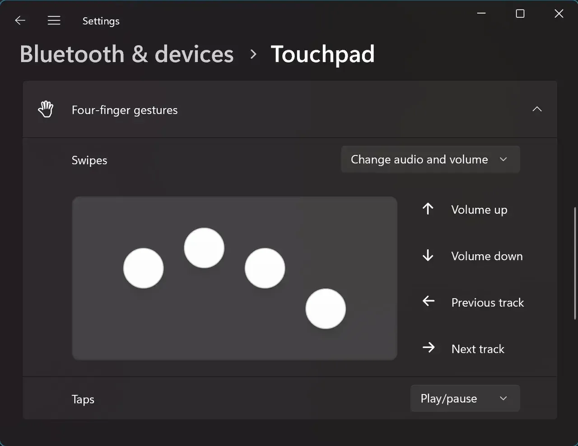
Task: Click the 'Volume up' text label
Action: [x=479, y=209]
